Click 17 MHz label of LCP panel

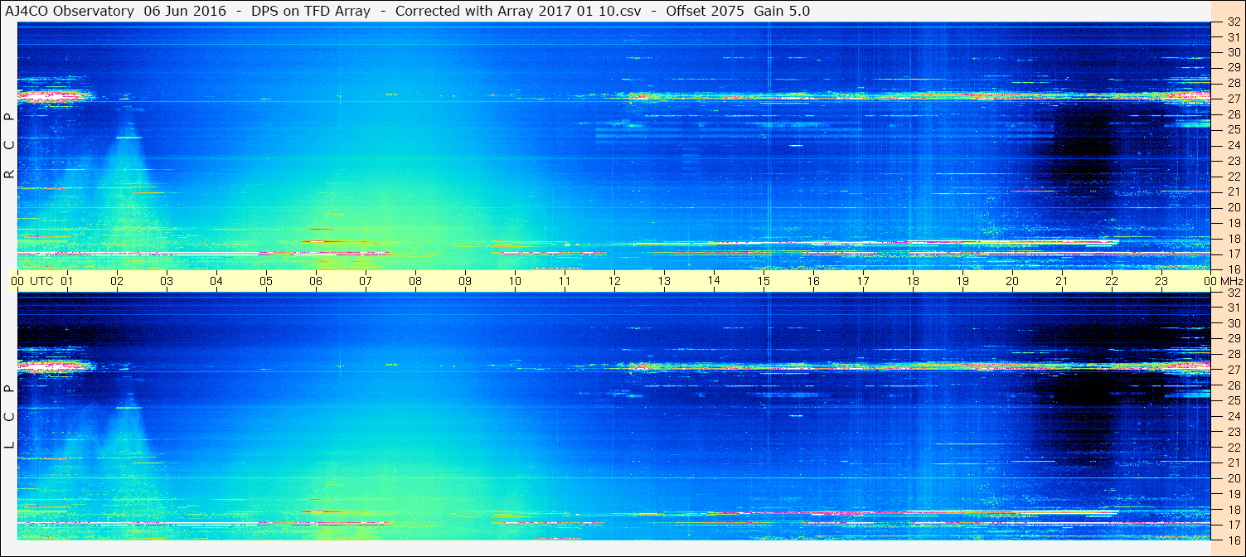coord(1234,524)
